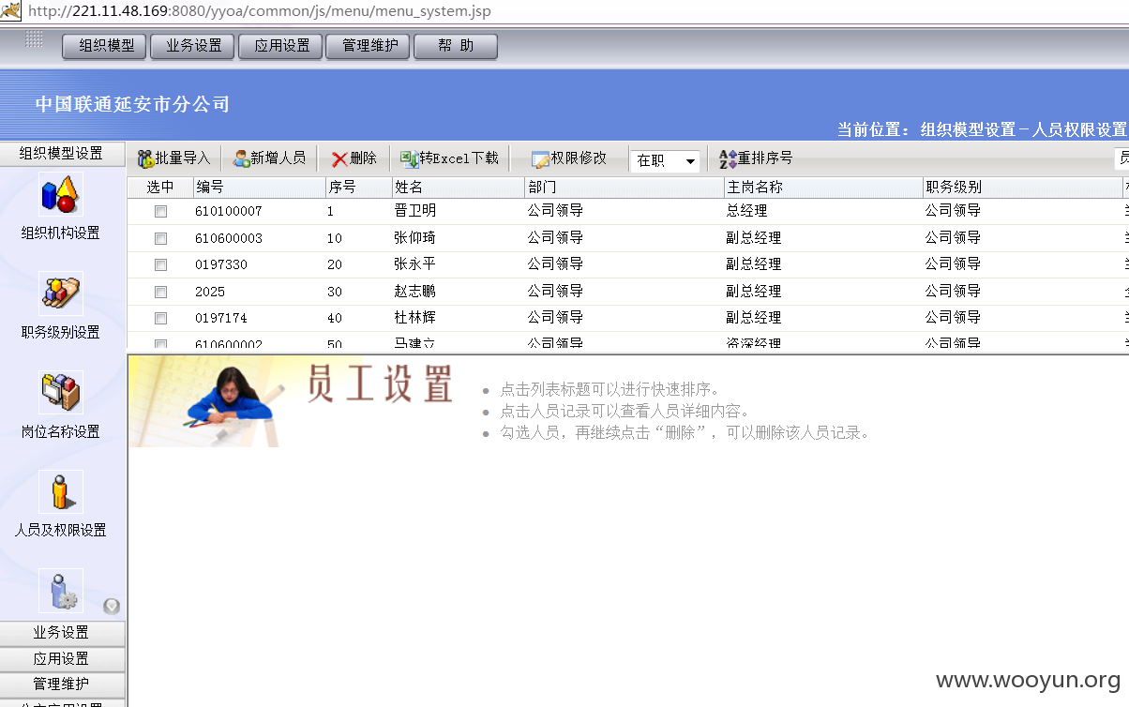Screen dimensions: 1129x707
Task: Check the box for 张仰琦
Action: (x=160, y=238)
